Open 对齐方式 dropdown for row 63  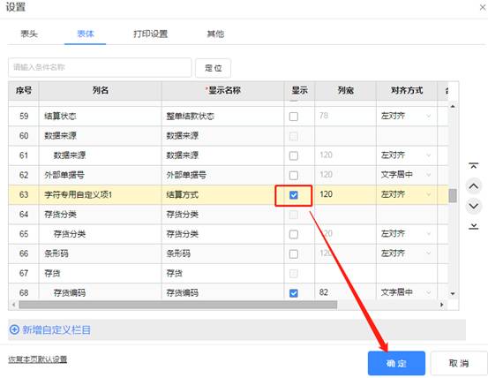406,194
